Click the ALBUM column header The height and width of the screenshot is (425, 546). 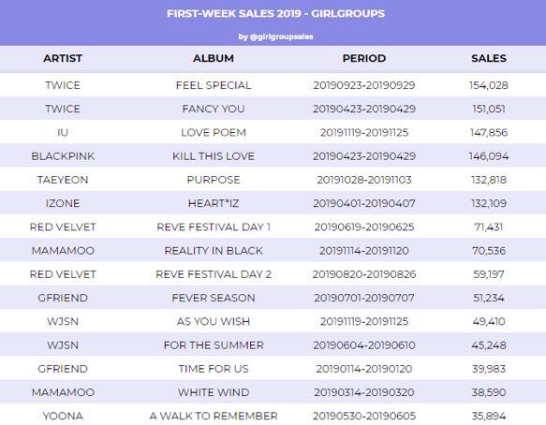pyautogui.click(x=214, y=58)
